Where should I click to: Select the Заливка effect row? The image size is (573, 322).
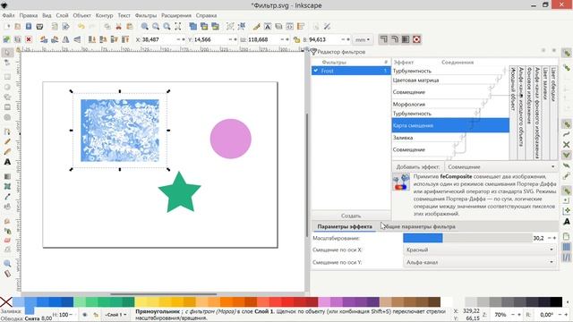[x=450, y=138]
